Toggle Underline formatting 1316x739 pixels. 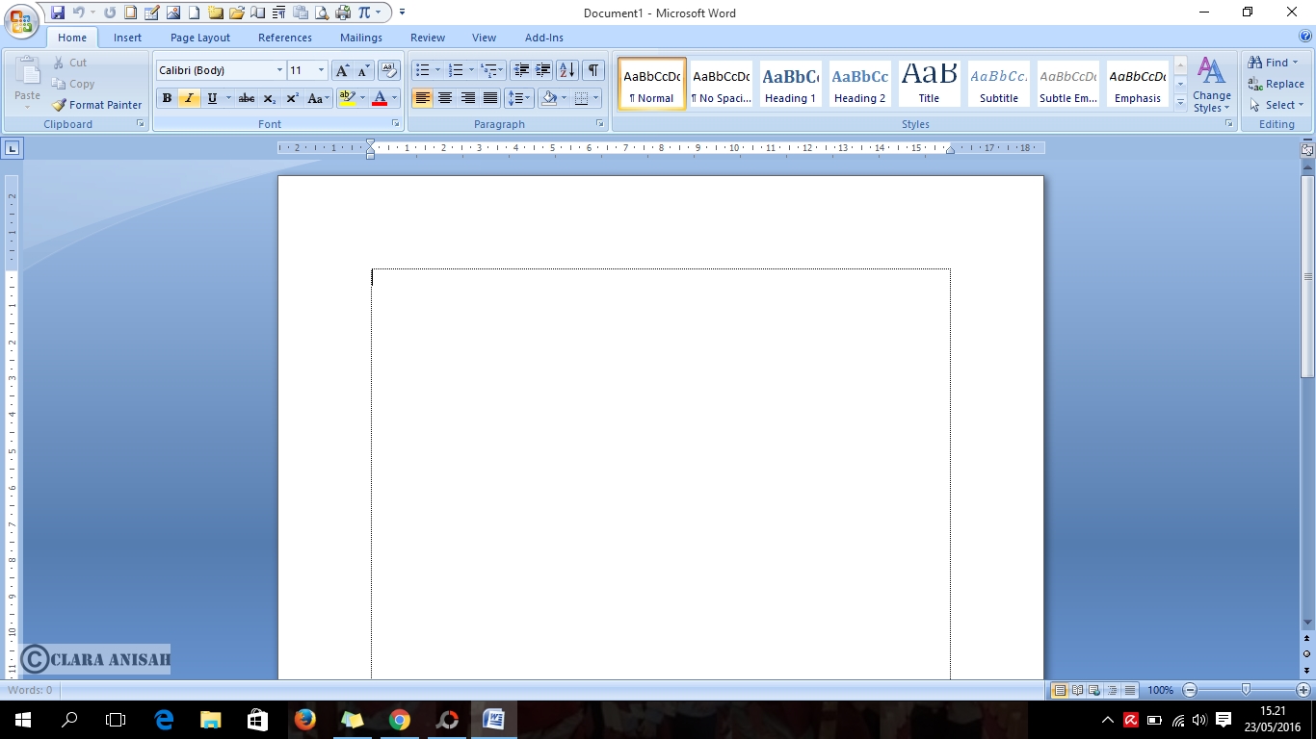pos(212,98)
